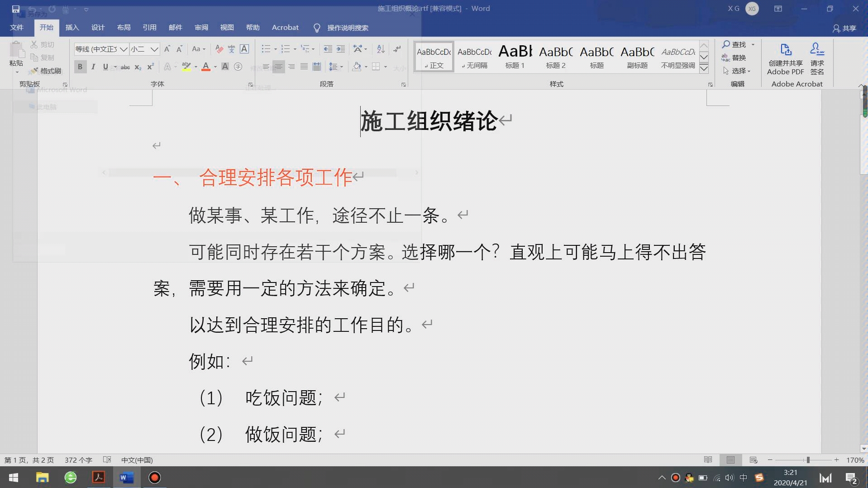The image size is (868, 488).
Task: Switch to the References tab
Action: 149,28
